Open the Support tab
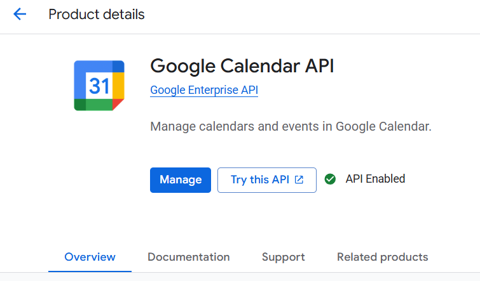This screenshot has width=480, height=281. (x=284, y=257)
